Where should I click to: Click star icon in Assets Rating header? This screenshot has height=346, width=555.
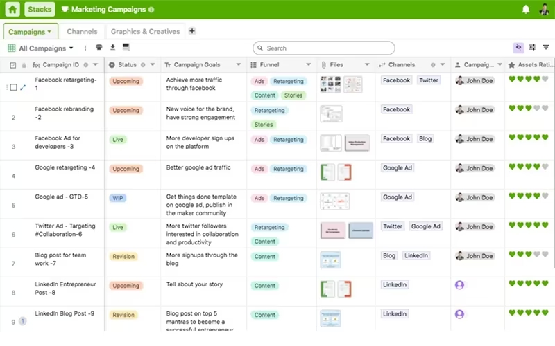pyautogui.click(x=511, y=65)
